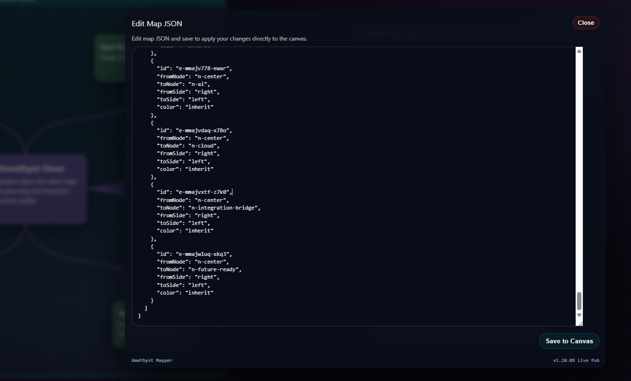631x381 pixels.
Task: Click the Save to Canvas button
Action: [x=569, y=341]
